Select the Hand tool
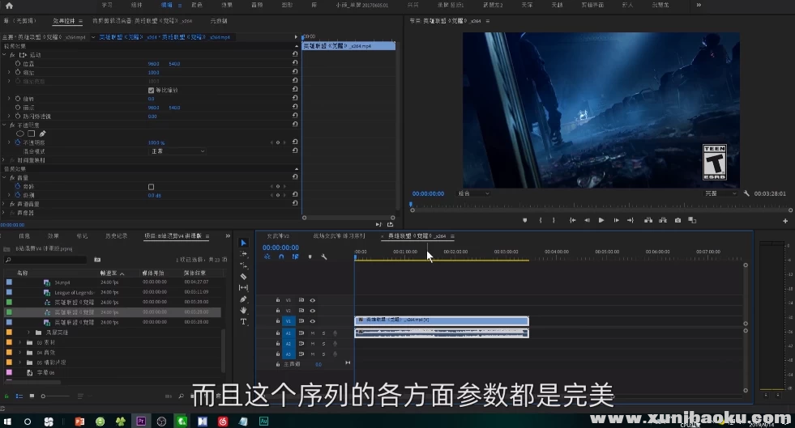Viewport: 795px width, 428px height. (x=243, y=310)
